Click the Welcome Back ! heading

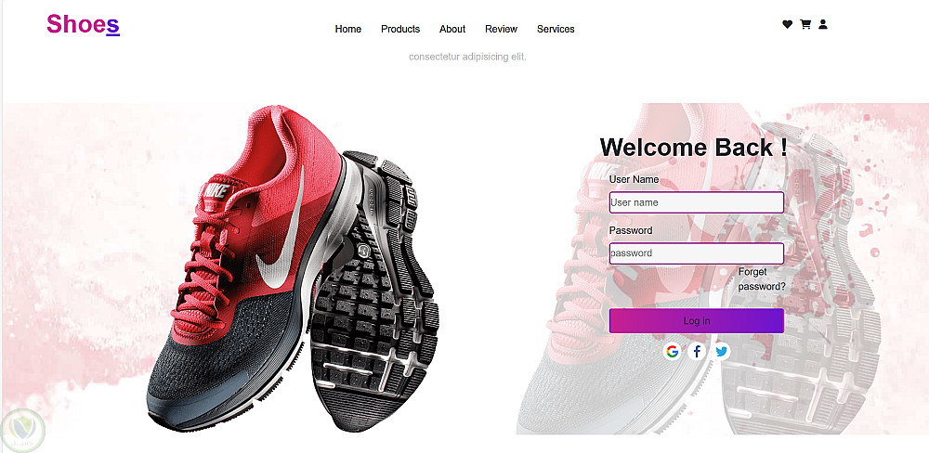pyautogui.click(x=694, y=148)
